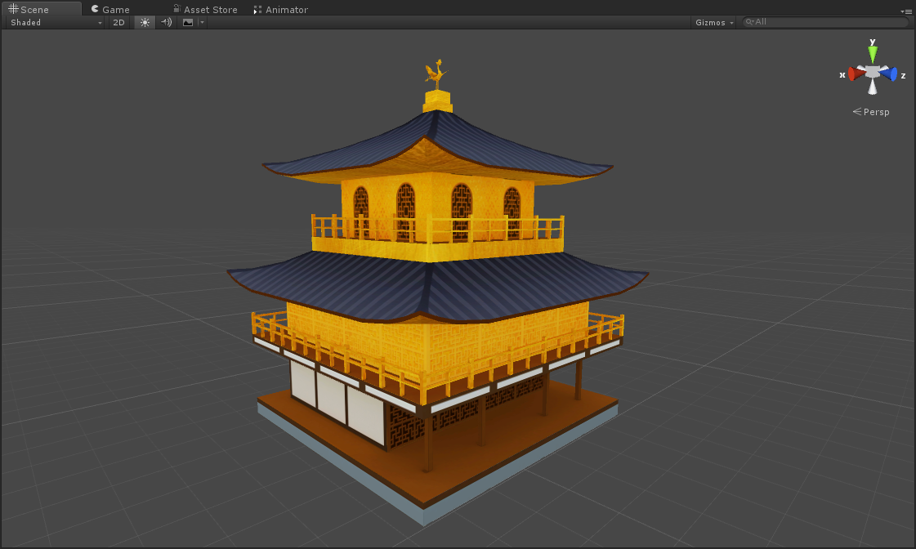Viewport: 916px width, 549px height.
Task: Switch to the Scene tab
Action: (41, 9)
